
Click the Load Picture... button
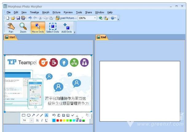[66, 18]
